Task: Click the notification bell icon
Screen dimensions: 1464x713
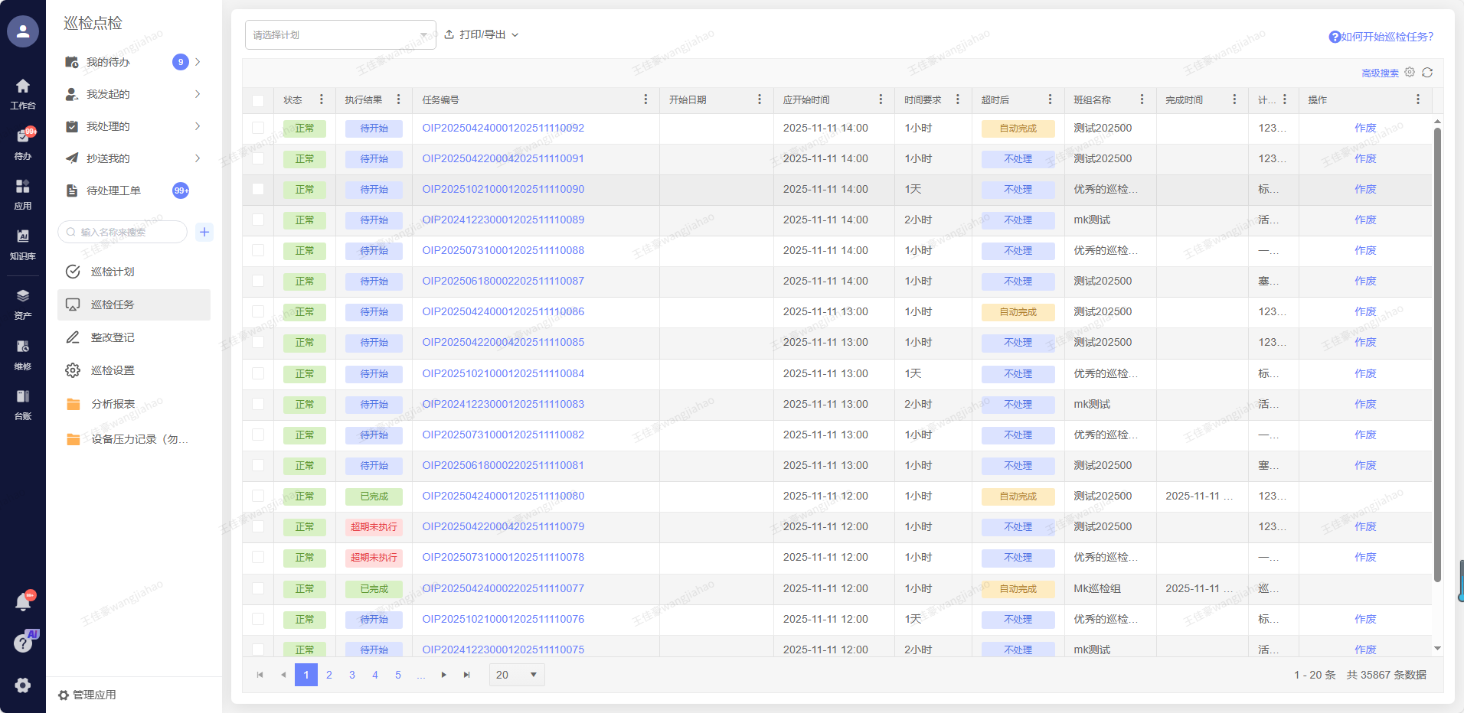Action: tap(23, 602)
